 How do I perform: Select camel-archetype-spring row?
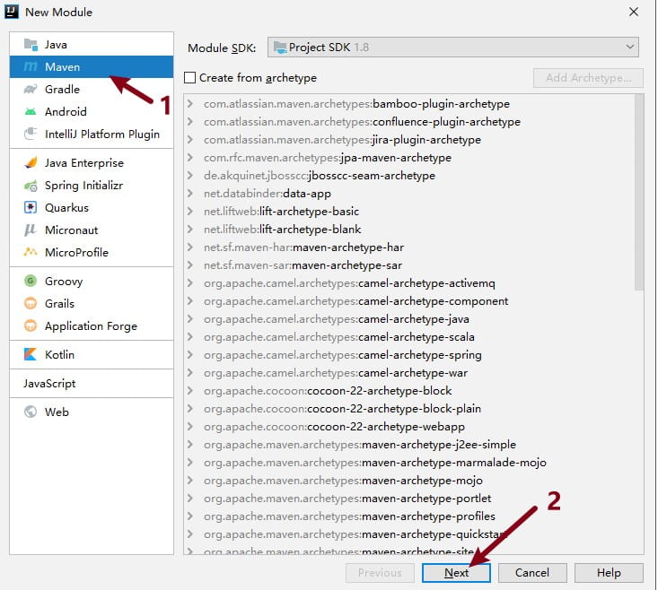point(409,355)
